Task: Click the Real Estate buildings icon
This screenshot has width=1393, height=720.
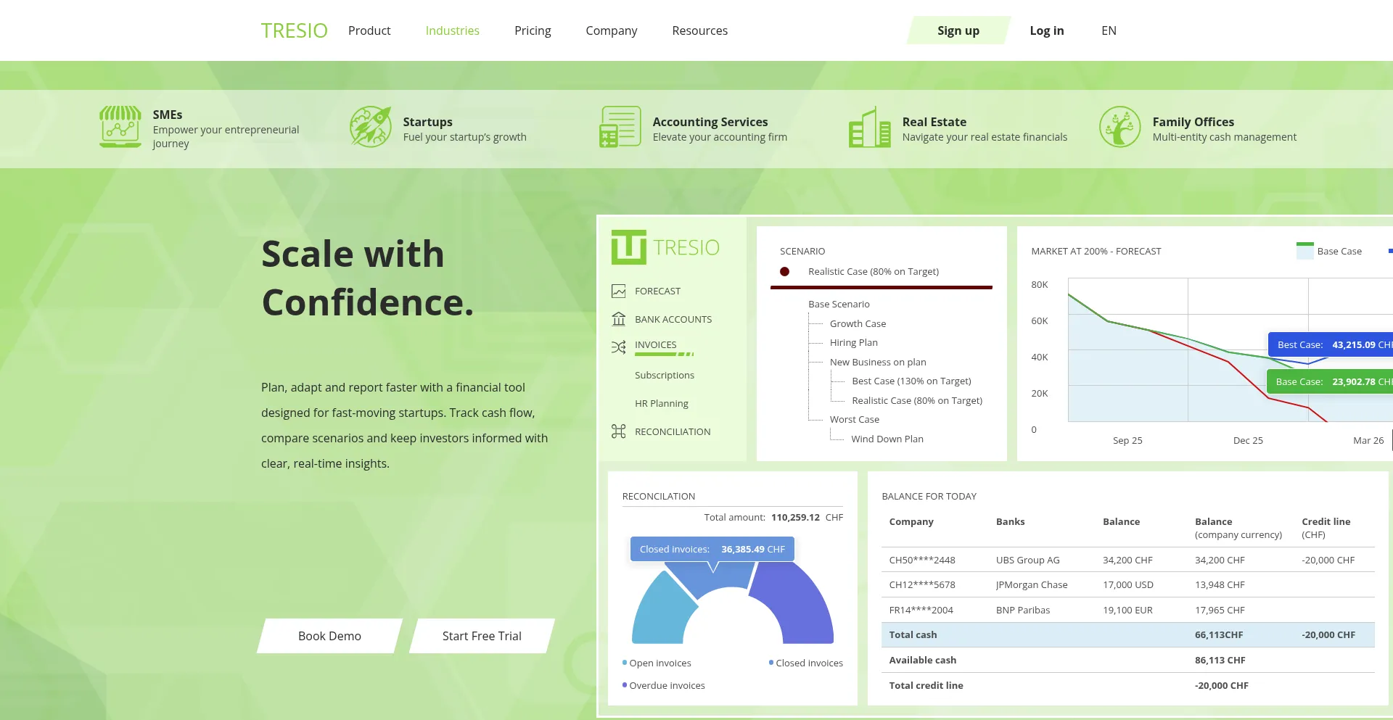Action: (x=870, y=127)
